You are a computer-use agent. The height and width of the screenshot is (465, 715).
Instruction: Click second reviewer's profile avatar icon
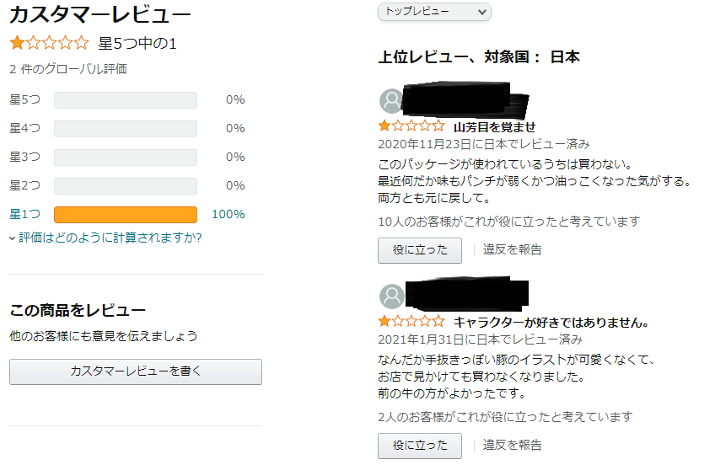click(x=391, y=296)
